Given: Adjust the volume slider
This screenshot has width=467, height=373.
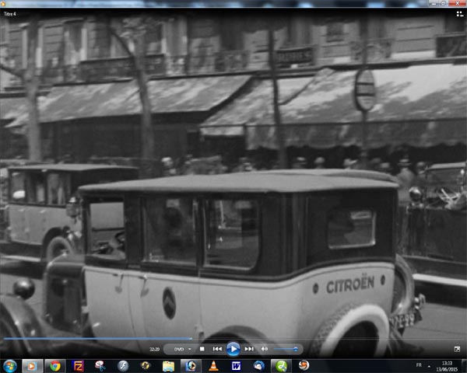Looking at the screenshot, I should [x=286, y=349].
